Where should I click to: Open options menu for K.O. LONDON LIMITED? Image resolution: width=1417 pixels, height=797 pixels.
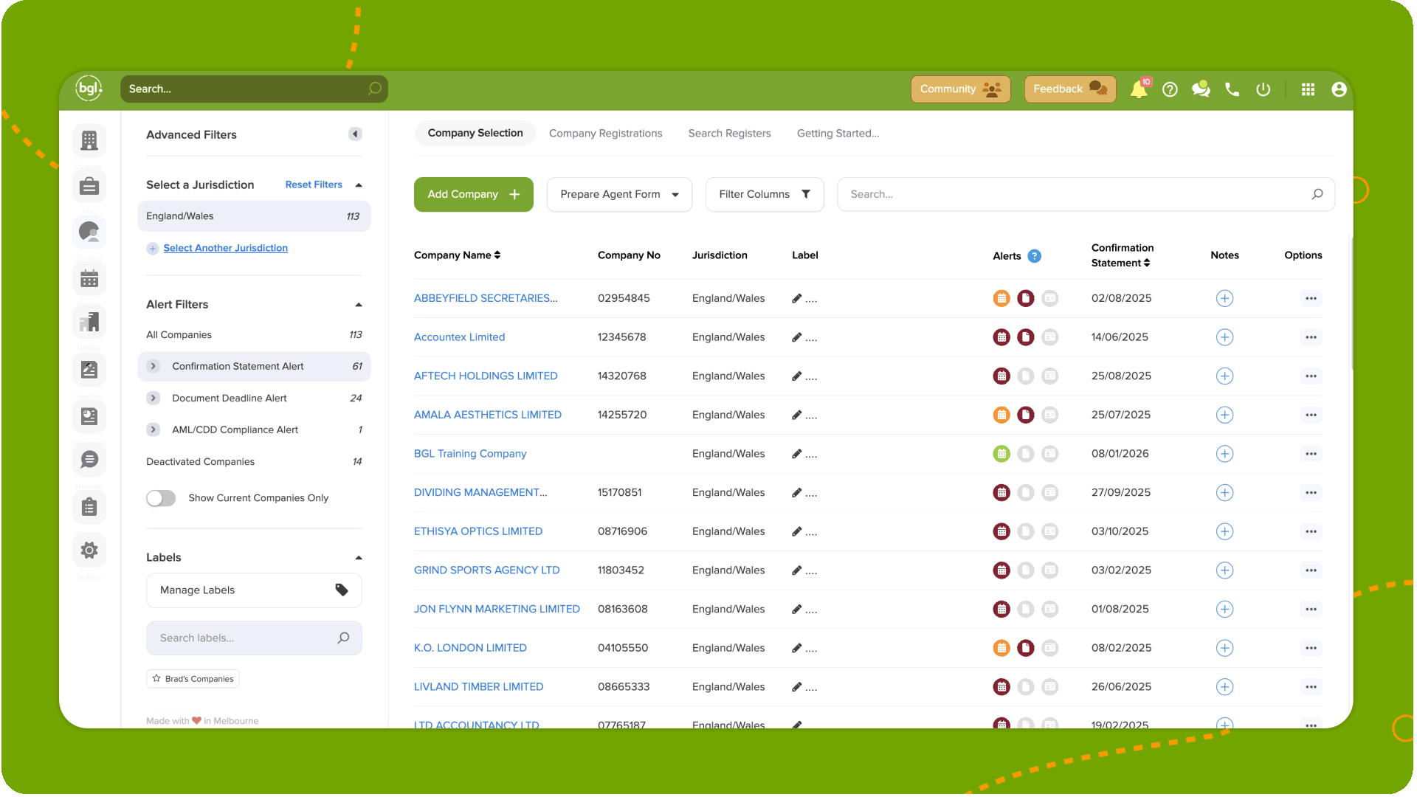point(1311,648)
